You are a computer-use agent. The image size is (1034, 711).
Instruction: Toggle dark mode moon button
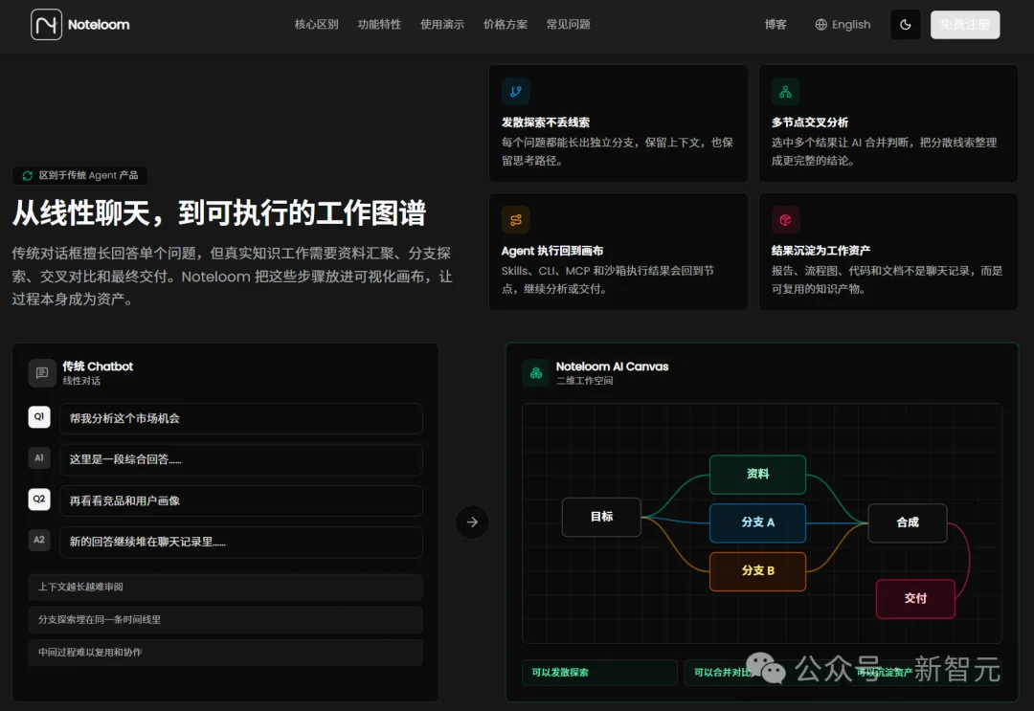[x=906, y=24]
